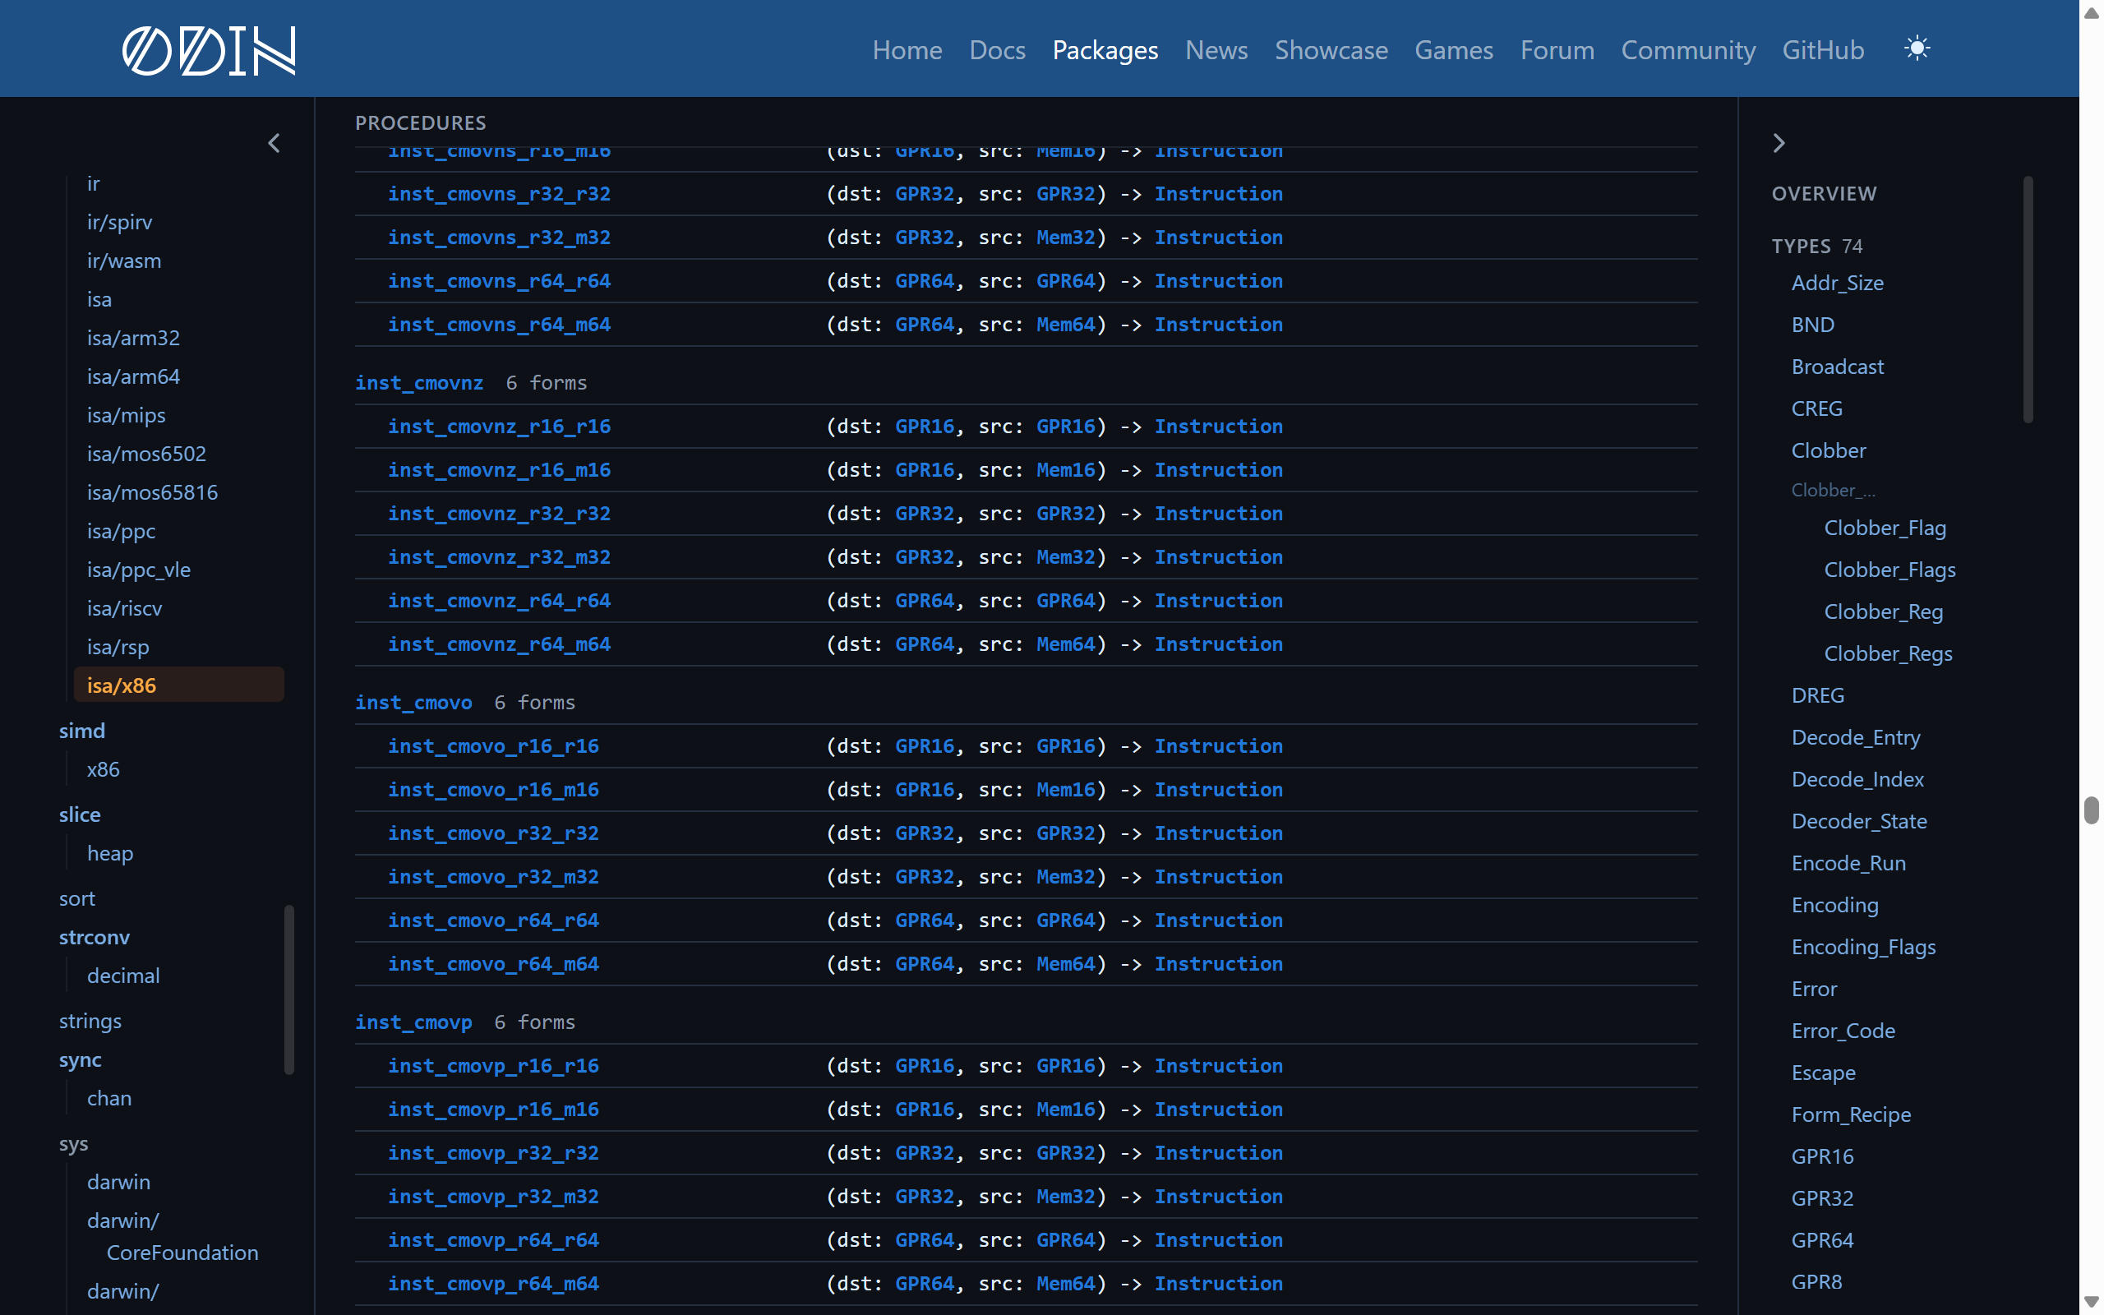Open the simd package entry

pos(81,731)
